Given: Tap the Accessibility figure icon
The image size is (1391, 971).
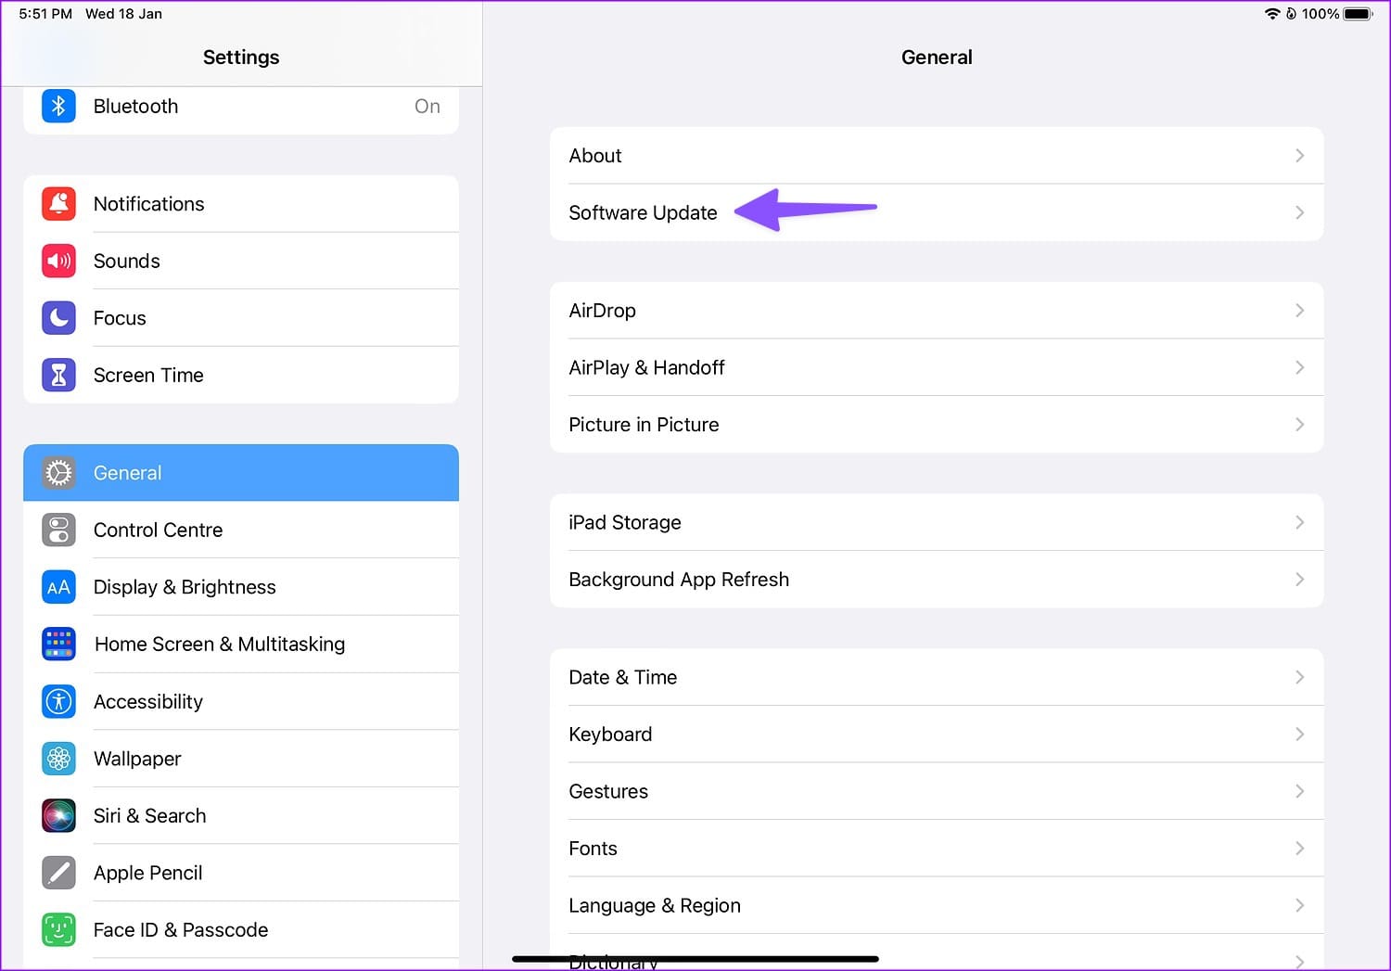Looking at the screenshot, I should coord(58,702).
